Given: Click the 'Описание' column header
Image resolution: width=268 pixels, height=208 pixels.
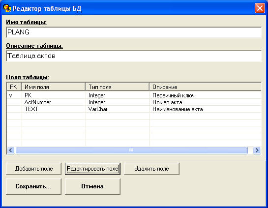Looking at the screenshot, I should 206,87.
